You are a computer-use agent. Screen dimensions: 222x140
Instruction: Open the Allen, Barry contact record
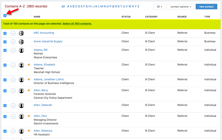pos(41,90)
